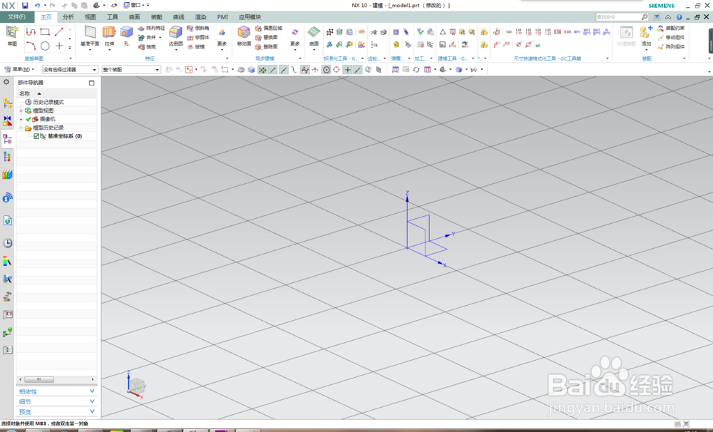Toggle the snap Intersection (plus) option
The width and height of the screenshot is (713, 432).
347,70
